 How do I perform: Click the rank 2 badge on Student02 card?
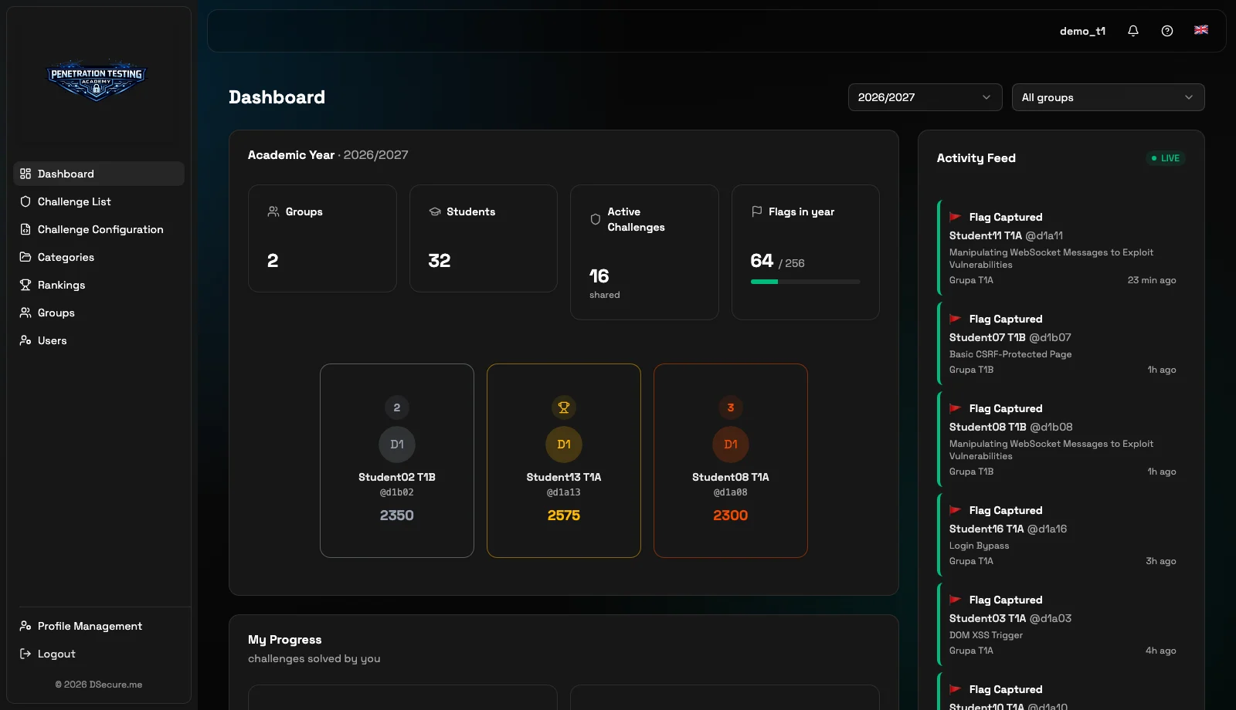pos(397,407)
